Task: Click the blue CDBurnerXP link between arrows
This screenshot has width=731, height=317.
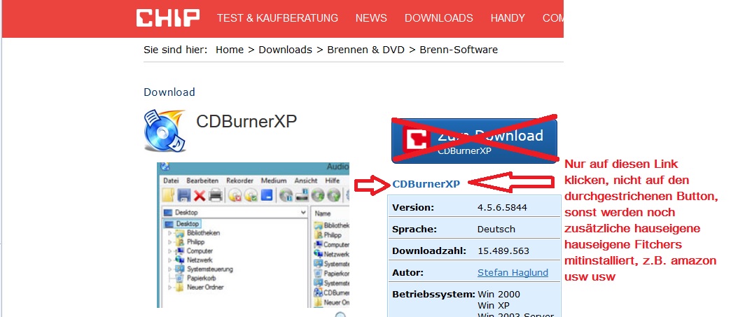Action: point(426,183)
